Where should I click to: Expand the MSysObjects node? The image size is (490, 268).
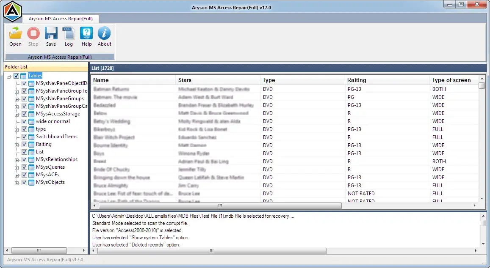17,183
